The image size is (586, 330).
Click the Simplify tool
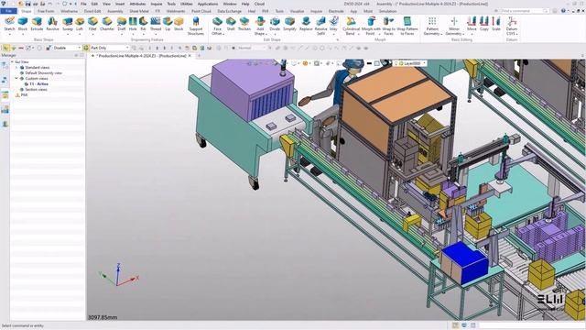(x=289, y=24)
